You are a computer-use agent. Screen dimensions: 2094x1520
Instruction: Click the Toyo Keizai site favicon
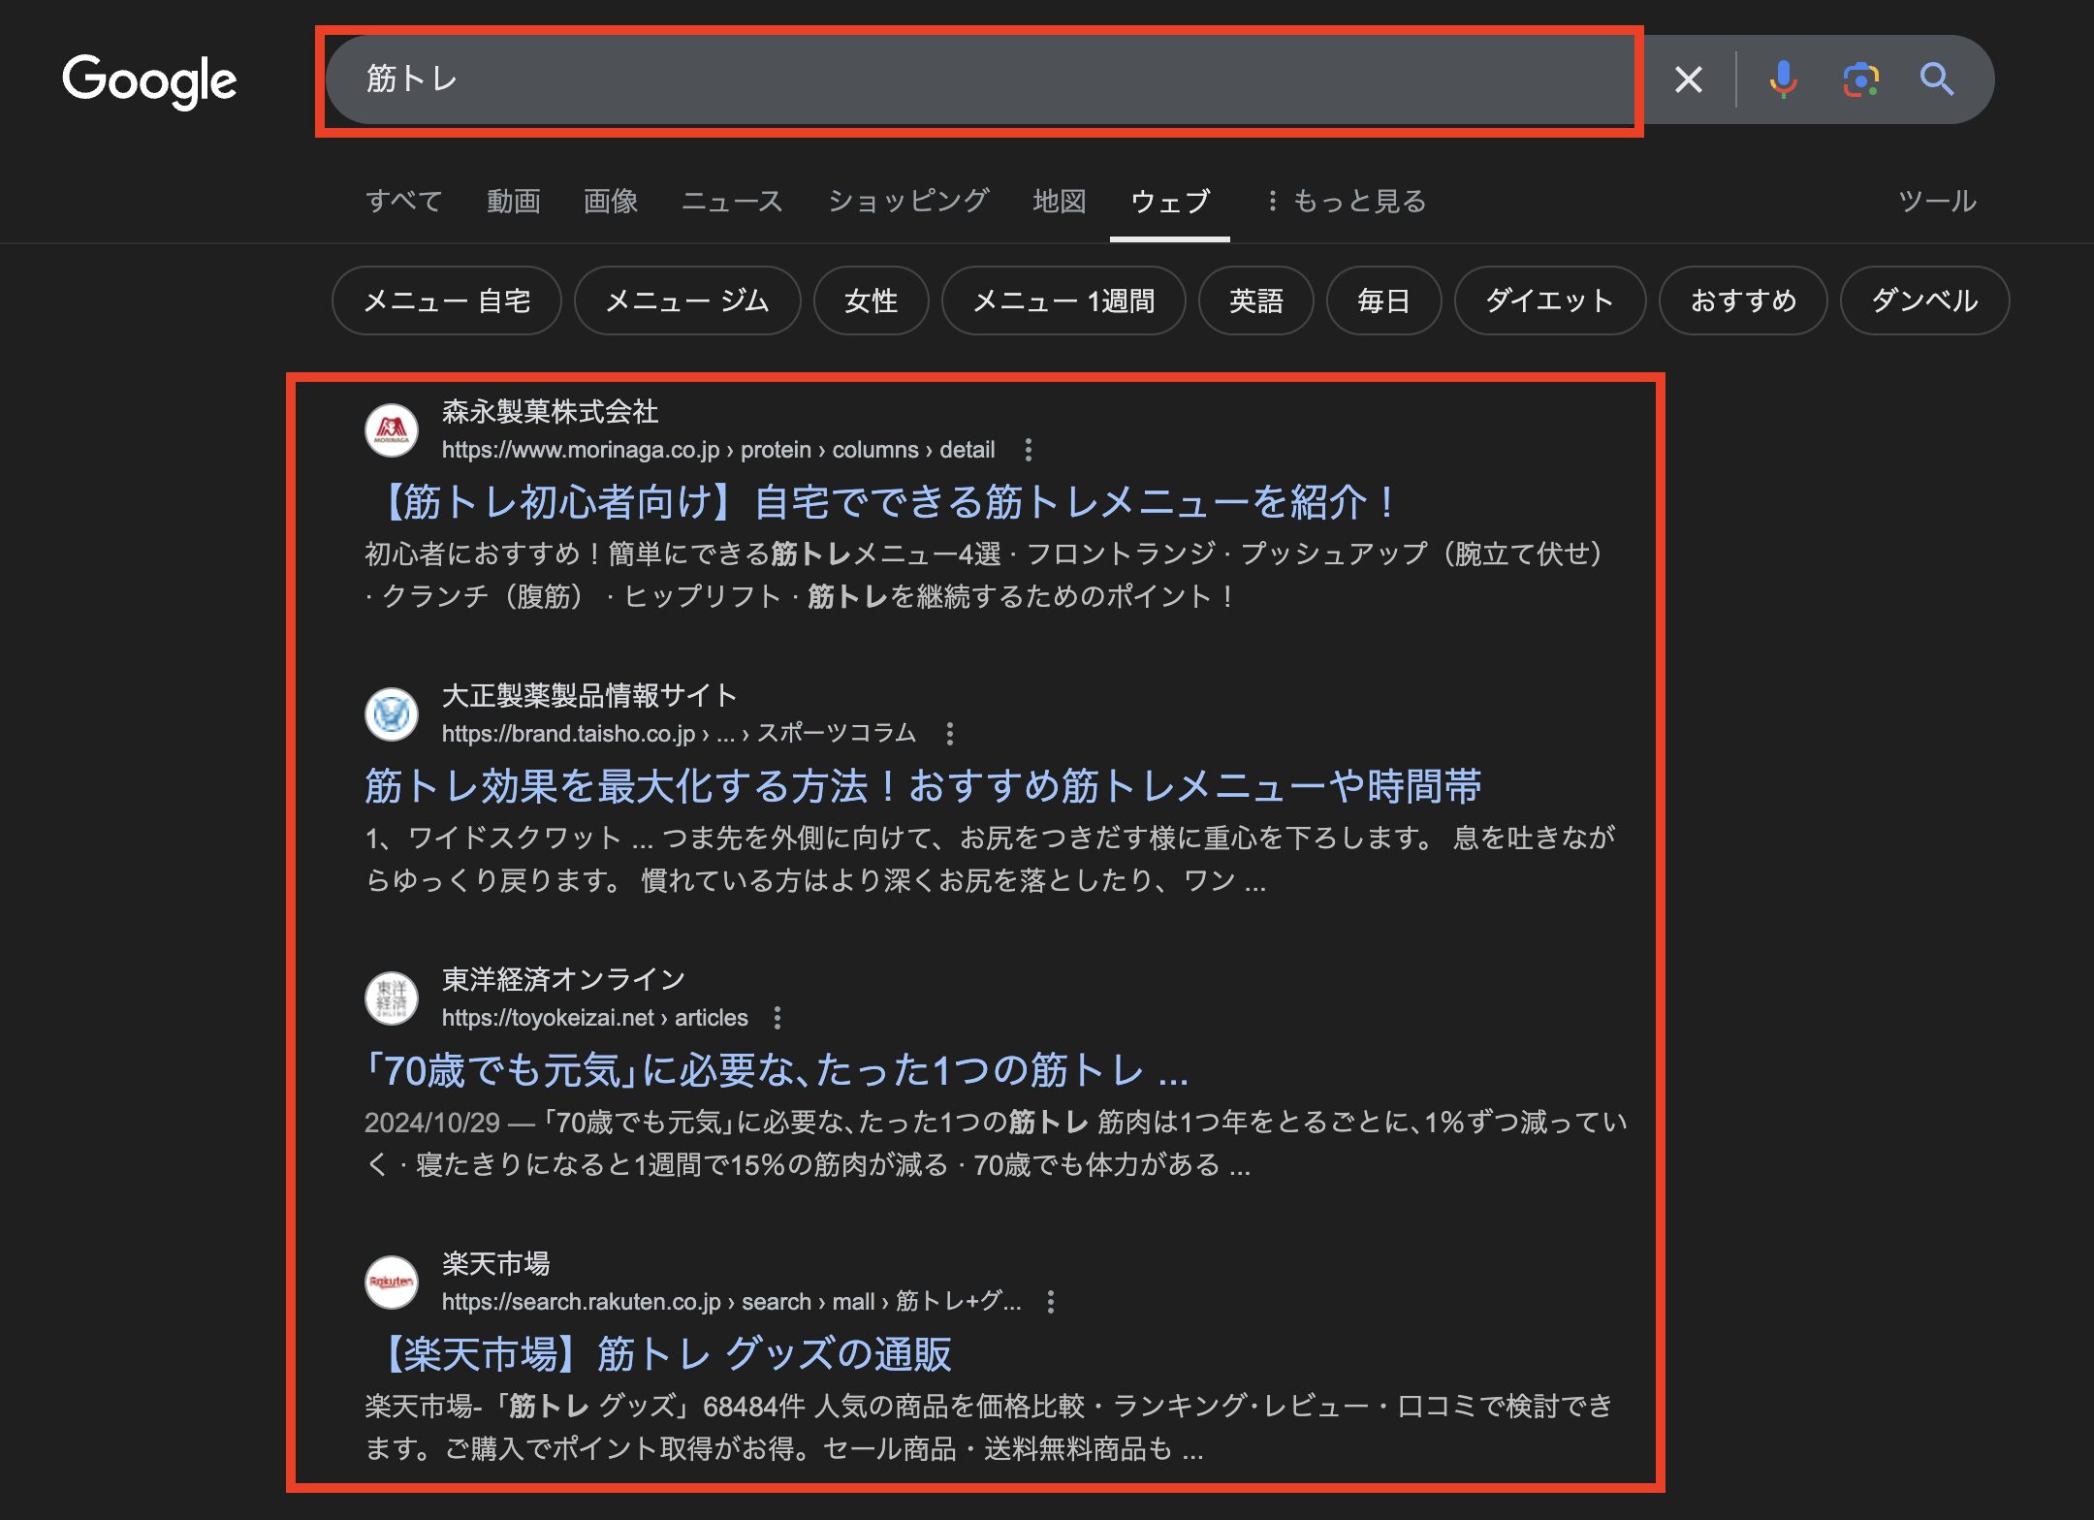[x=392, y=997]
